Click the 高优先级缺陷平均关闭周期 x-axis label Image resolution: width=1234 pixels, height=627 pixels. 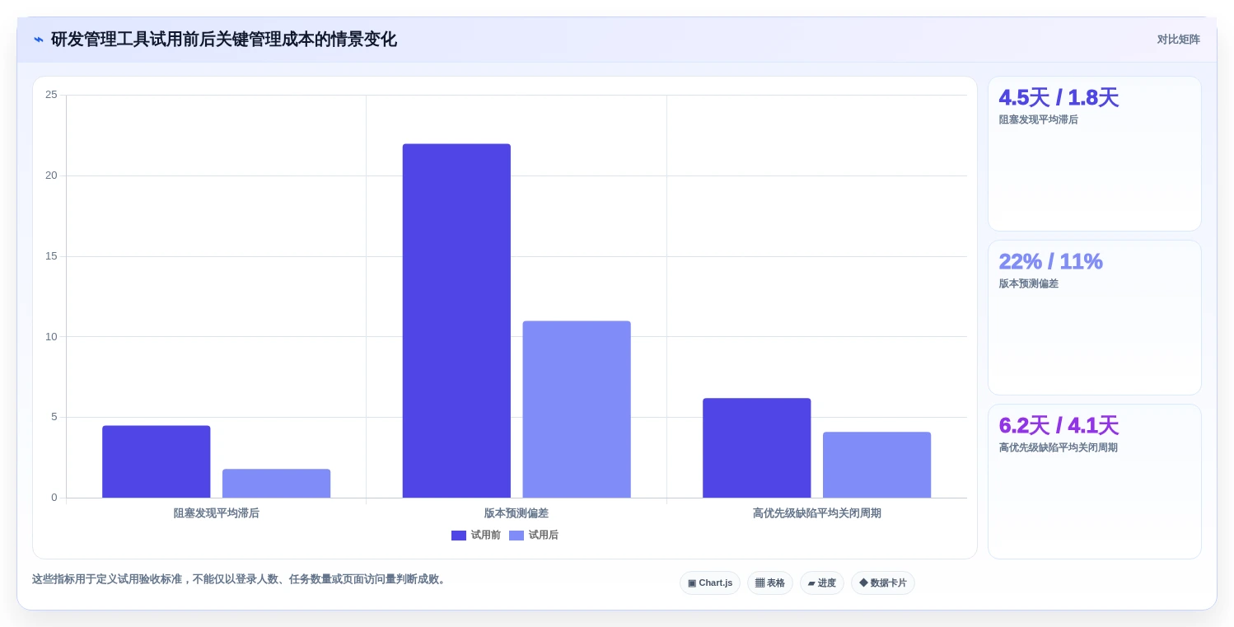[x=817, y=513]
